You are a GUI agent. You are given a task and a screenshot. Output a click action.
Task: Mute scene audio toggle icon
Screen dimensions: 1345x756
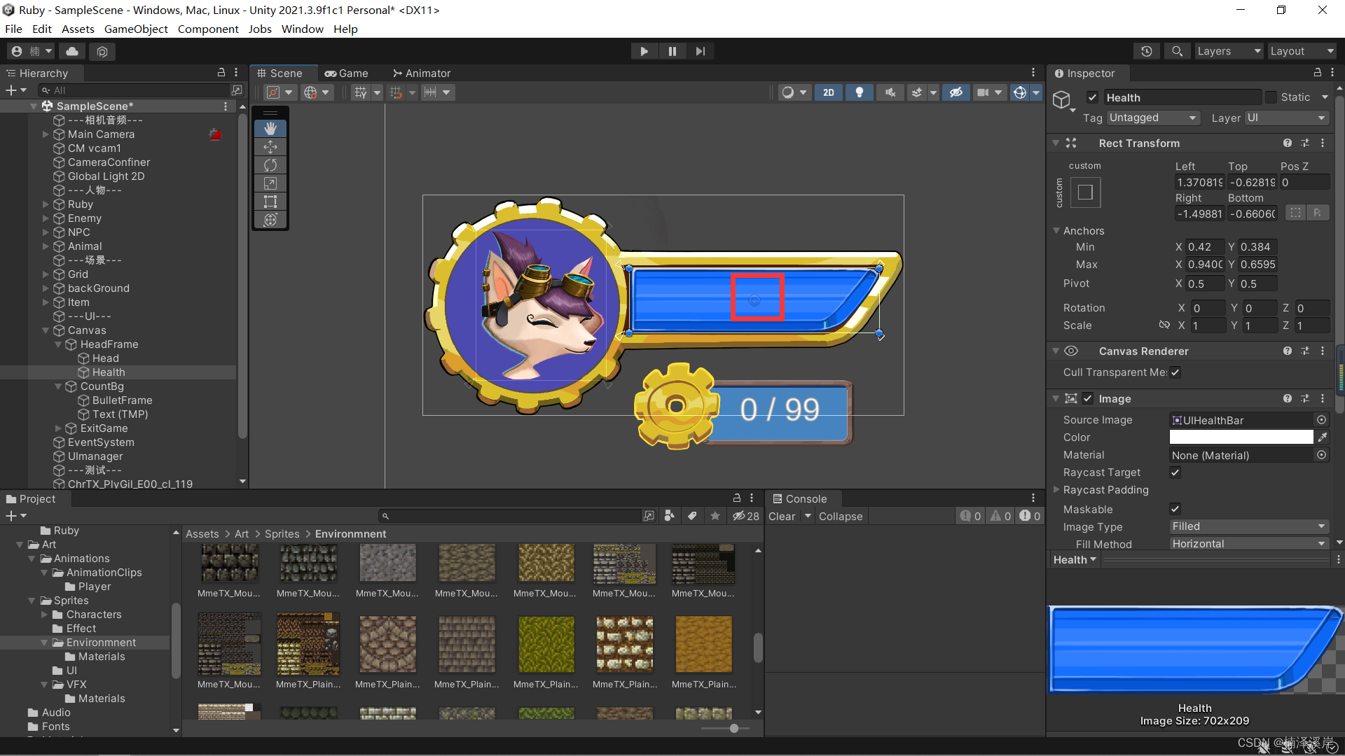pyautogui.click(x=890, y=92)
